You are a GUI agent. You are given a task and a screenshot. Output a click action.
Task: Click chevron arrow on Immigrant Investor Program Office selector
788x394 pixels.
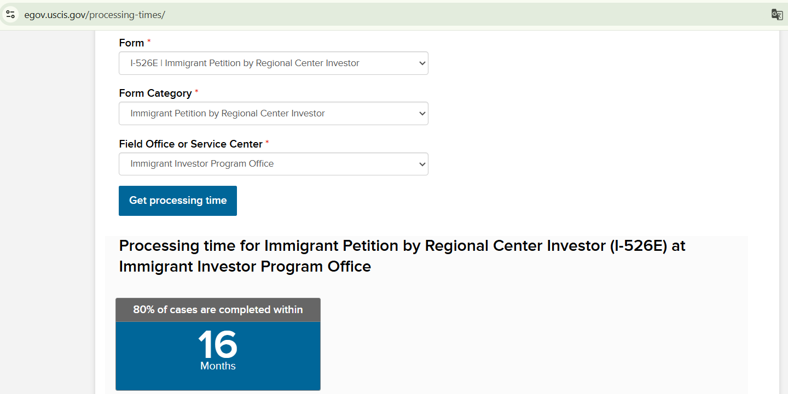tap(422, 164)
